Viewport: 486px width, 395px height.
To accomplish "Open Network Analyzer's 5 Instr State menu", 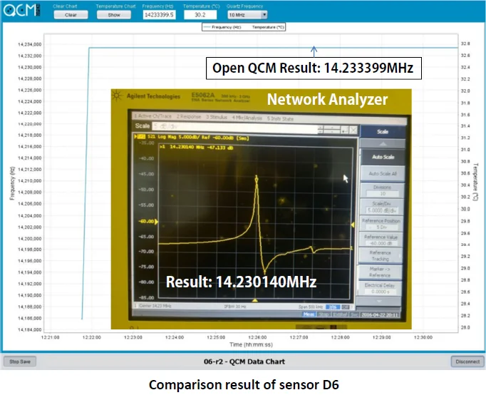I will 280,118.
